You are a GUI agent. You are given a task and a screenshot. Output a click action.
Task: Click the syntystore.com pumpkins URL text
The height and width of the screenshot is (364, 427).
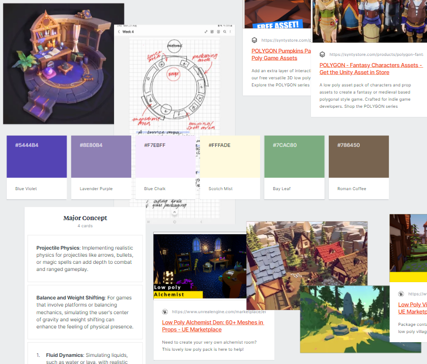286,40
